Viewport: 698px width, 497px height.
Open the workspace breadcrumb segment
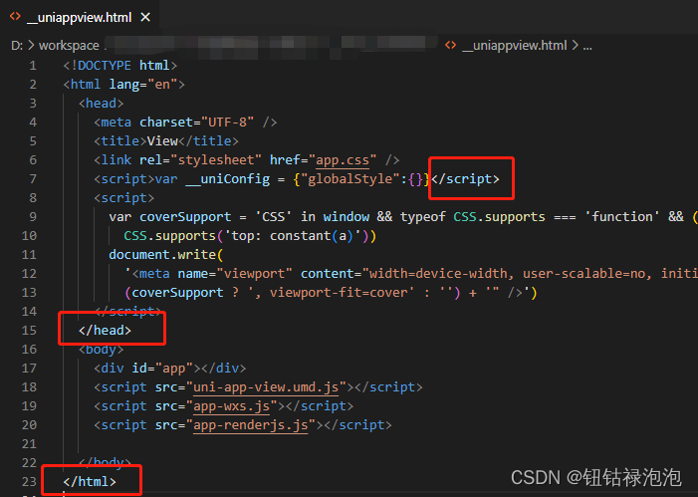[x=69, y=46]
